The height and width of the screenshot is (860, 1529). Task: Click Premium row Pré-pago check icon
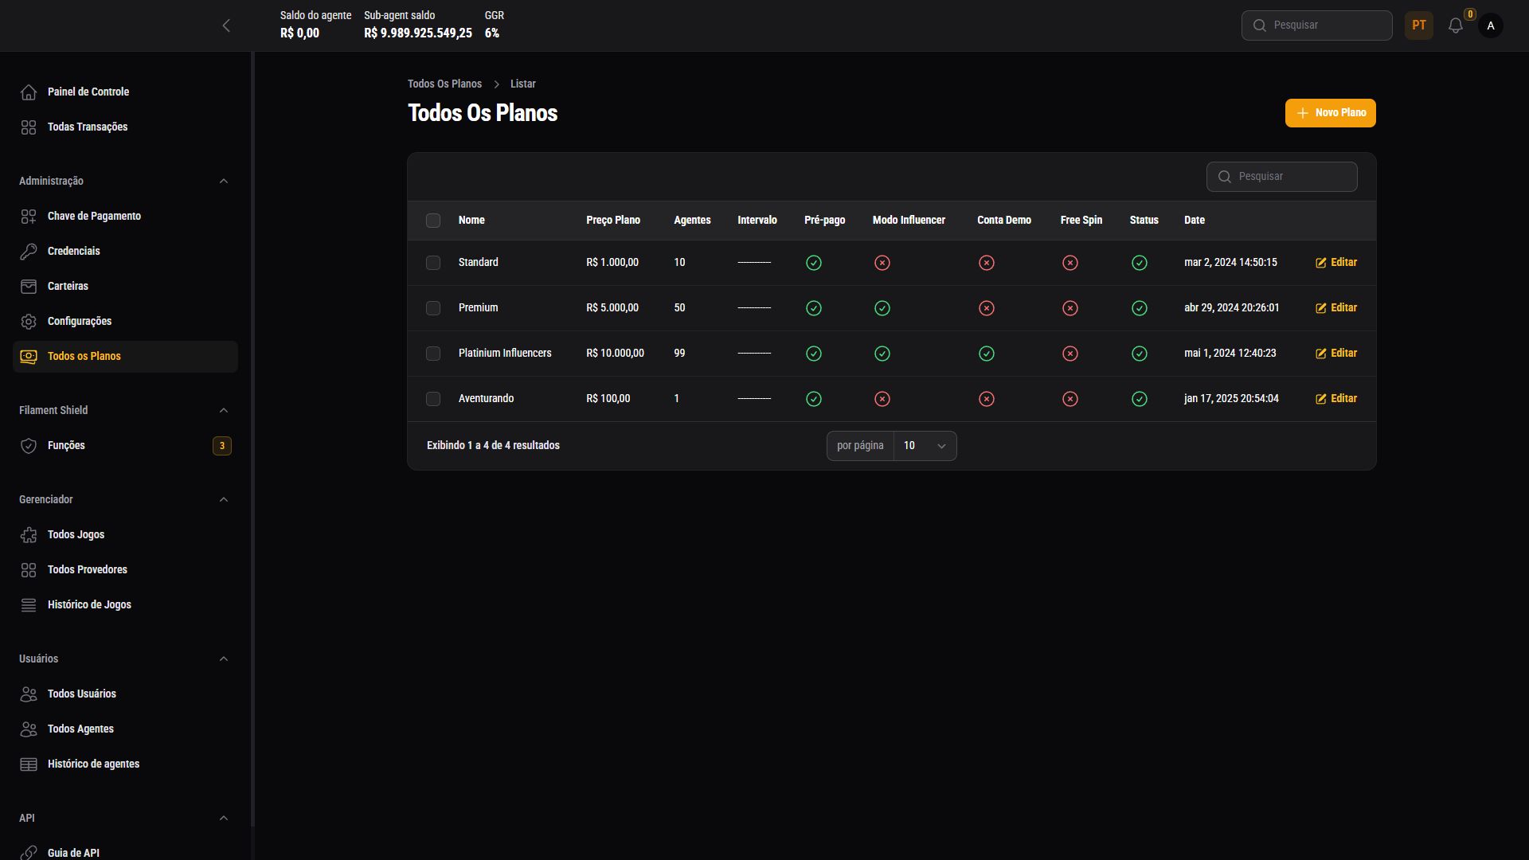814,308
